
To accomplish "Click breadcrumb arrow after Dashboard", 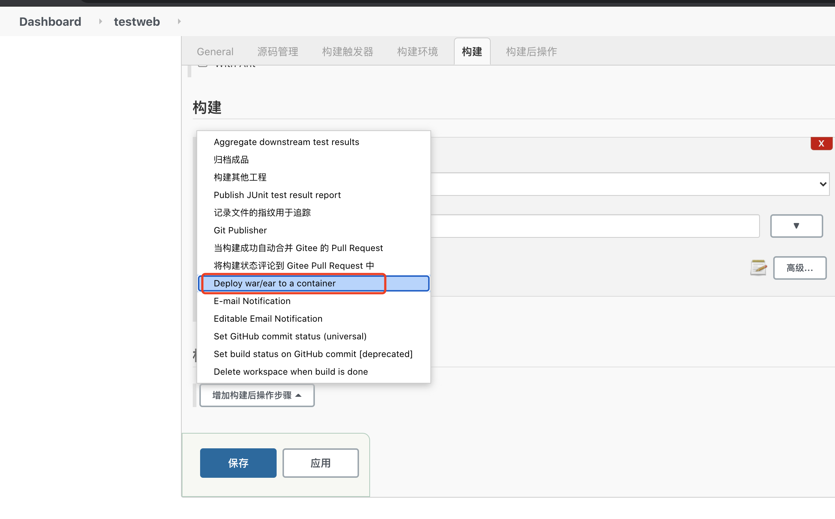I will 100,22.
